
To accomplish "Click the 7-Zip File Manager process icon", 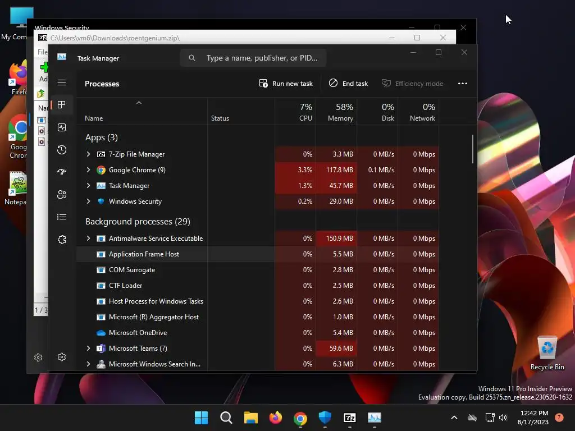I will pos(101,154).
